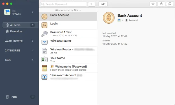Click the created date value
175x105 pixels.
tap(115, 44)
